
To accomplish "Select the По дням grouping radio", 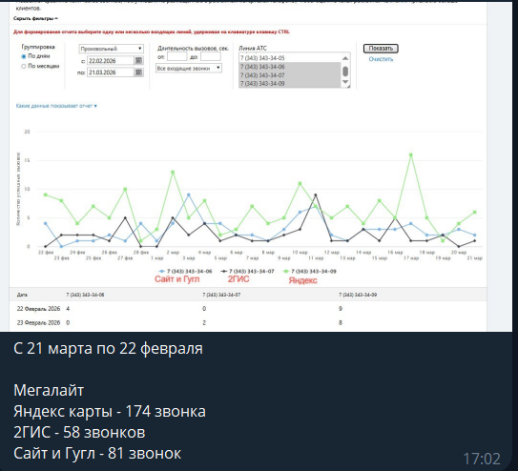I will 24,56.
